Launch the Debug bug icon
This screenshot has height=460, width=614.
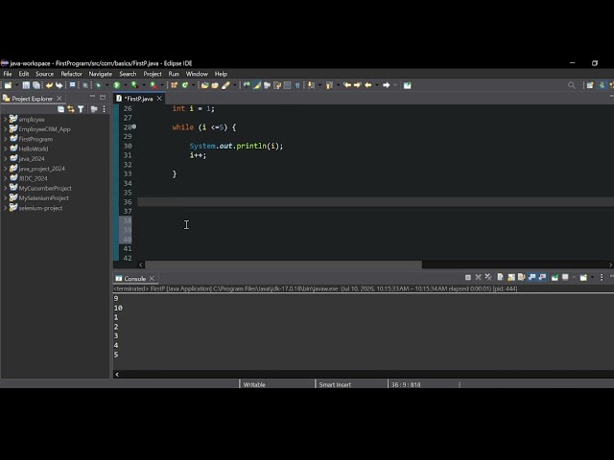coord(98,85)
